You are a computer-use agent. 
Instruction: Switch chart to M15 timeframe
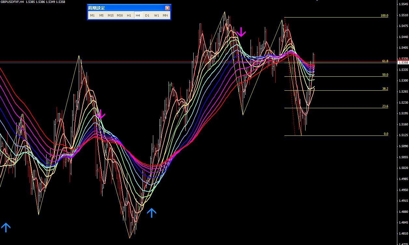[x=111, y=15]
